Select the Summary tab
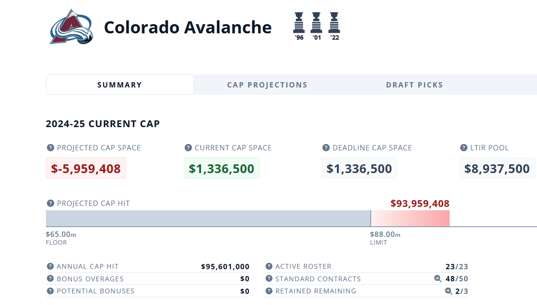The width and height of the screenshot is (537, 305). pyautogui.click(x=119, y=85)
